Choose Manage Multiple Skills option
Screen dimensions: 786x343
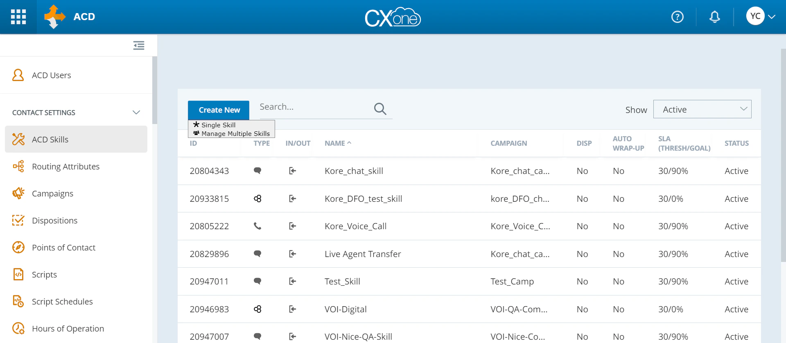(232, 133)
